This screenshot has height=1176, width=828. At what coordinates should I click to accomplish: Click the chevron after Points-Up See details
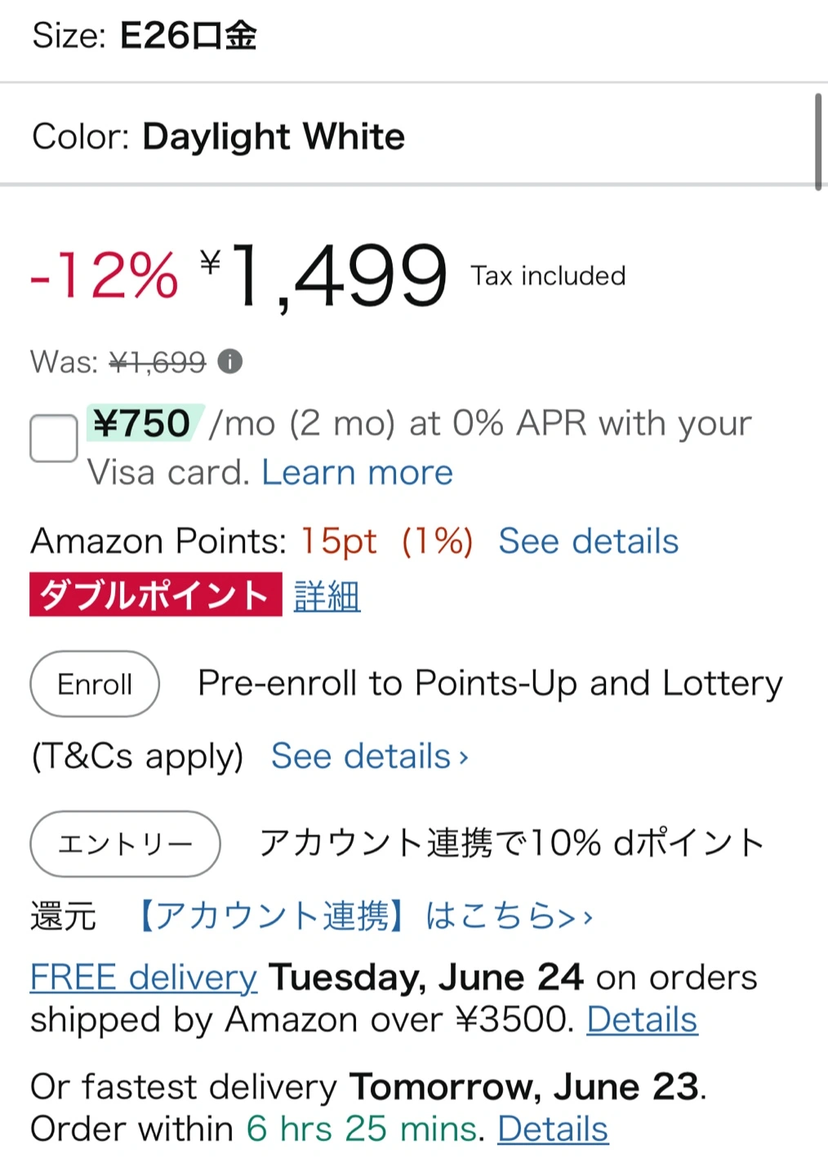(x=464, y=758)
